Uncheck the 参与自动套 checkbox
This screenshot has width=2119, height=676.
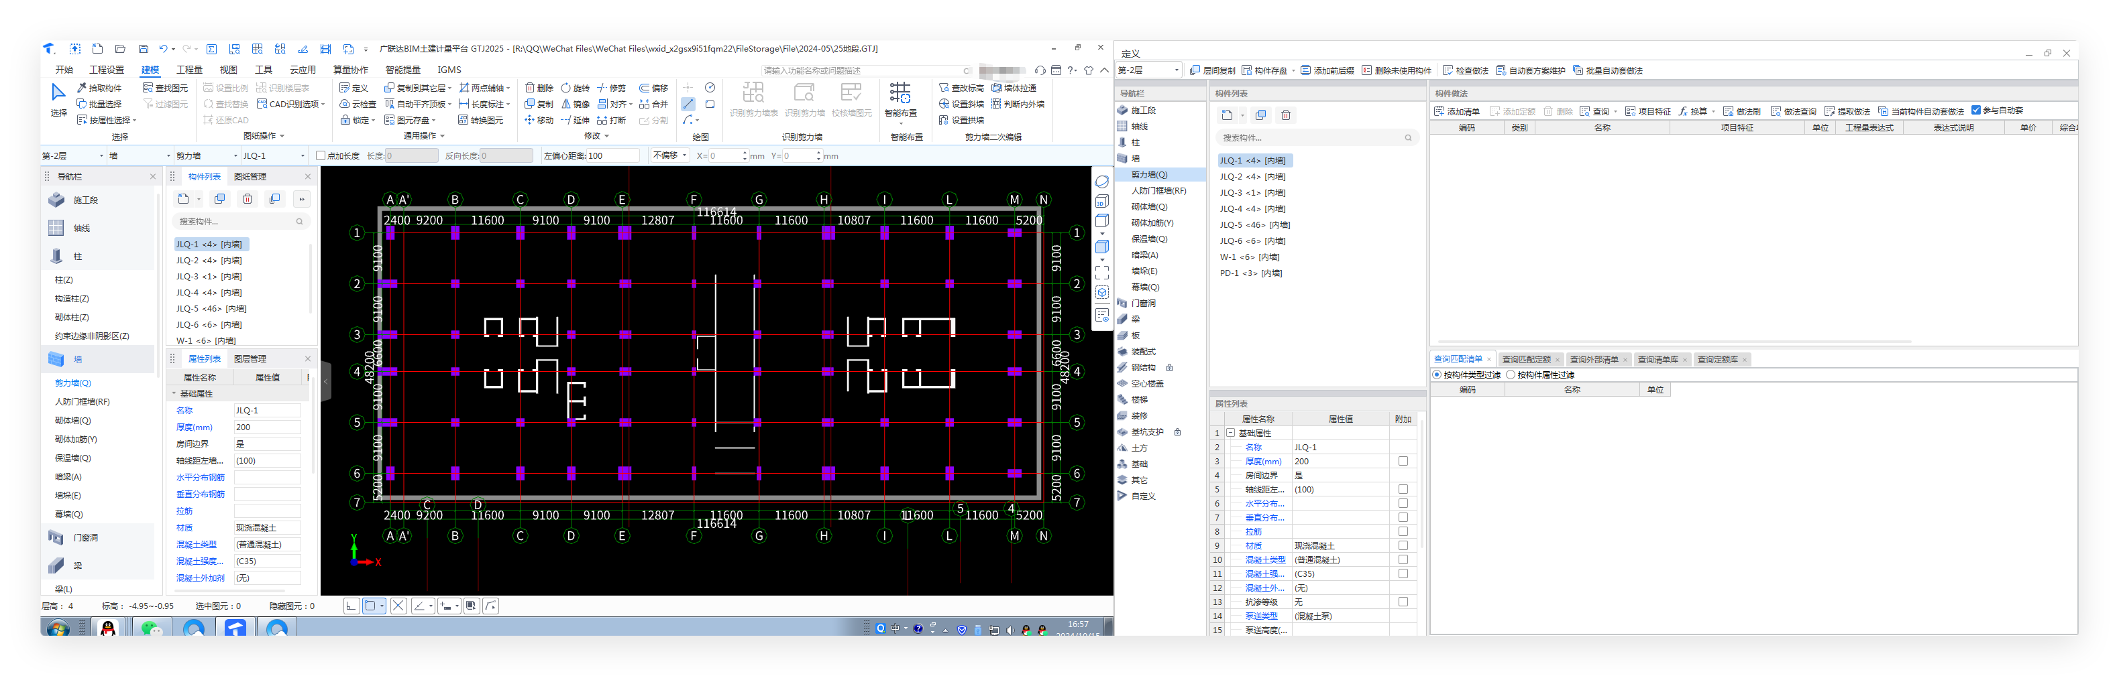[1976, 110]
